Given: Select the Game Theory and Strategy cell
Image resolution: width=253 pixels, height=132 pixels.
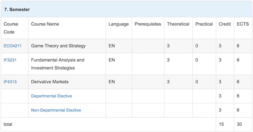Looking at the screenshot, I should coord(67,46).
